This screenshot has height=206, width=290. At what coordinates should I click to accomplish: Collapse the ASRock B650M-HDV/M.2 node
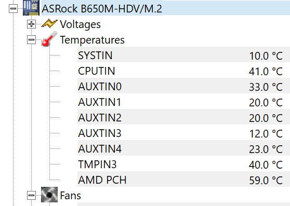[14, 8]
